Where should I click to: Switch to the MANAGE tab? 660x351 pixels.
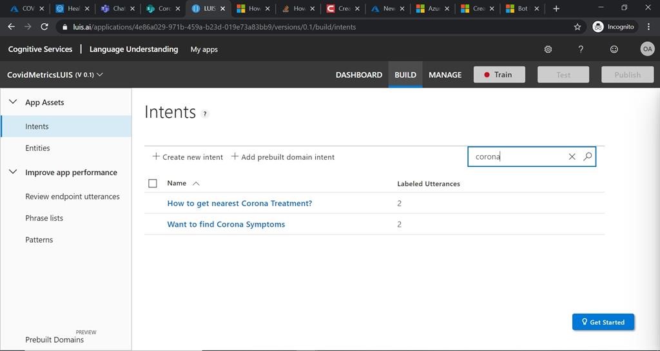tap(445, 75)
